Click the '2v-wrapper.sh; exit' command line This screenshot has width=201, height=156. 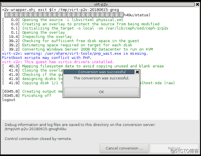(60, 10)
